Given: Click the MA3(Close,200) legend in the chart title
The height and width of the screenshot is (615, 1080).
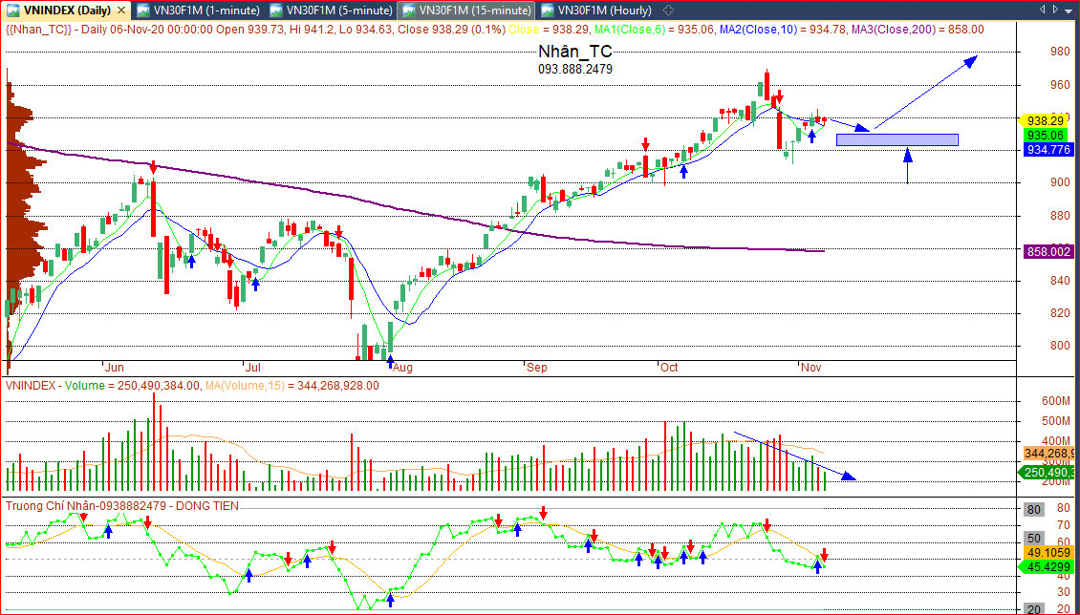Looking at the screenshot, I should pyautogui.click(x=918, y=30).
